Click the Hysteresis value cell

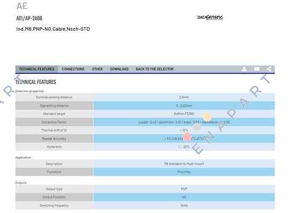(x=184, y=147)
